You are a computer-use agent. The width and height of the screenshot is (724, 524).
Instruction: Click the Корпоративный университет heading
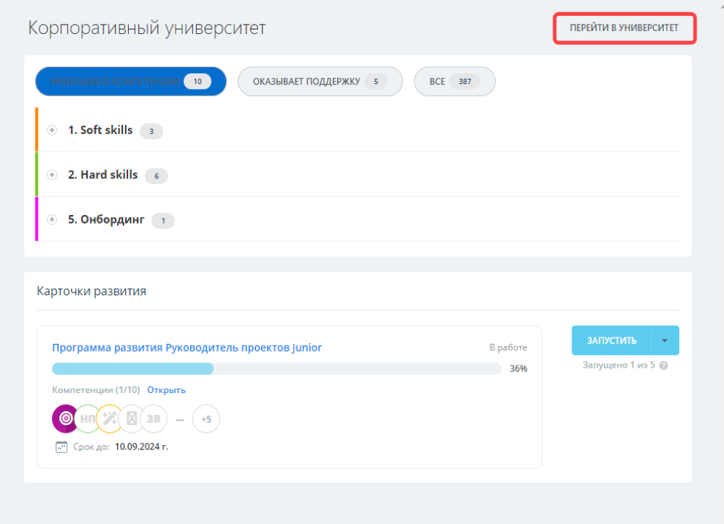pos(147,28)
